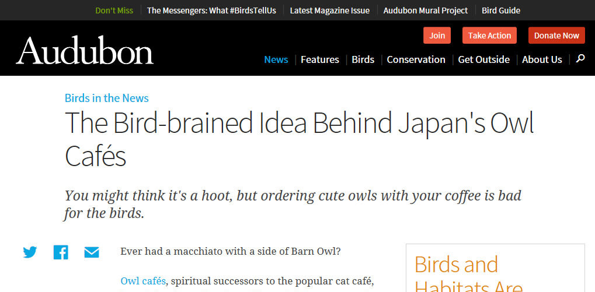Click the Take Action button

coord(489,36)
